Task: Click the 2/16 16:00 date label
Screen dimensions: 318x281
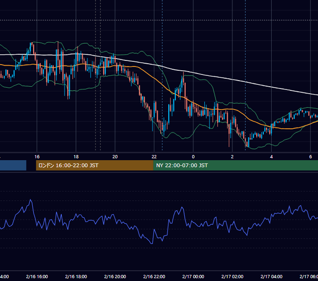Action: coord(37,276)
